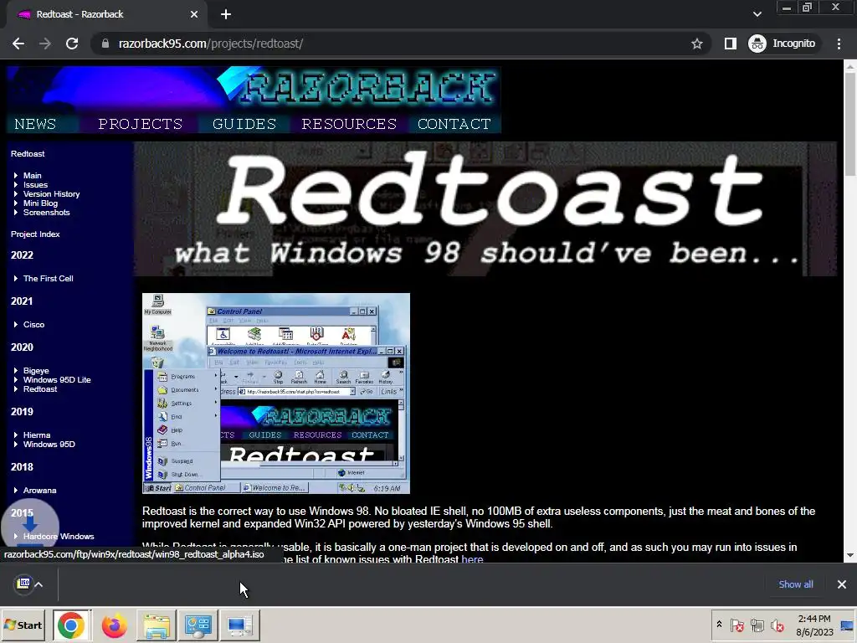Show hidden system tray icons
Viewport: 857px width, 643px height.
[x=719, y=625]
